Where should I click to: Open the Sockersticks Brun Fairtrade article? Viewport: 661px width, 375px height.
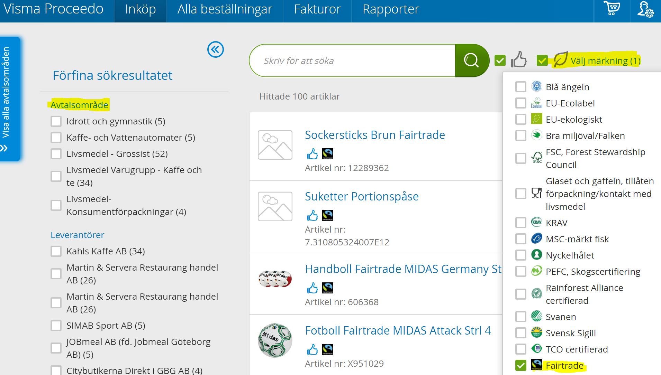[x=375, y=135]
